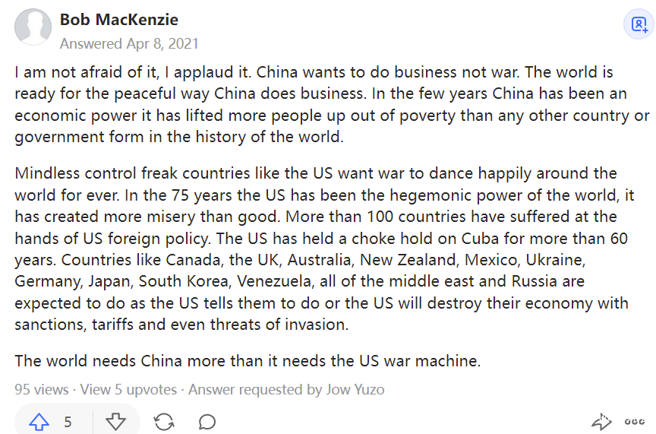The height and width of the screenshot is (434, 656).
Task: Open the Bob MacKenzie name link
Action: (x=119, y=19)
